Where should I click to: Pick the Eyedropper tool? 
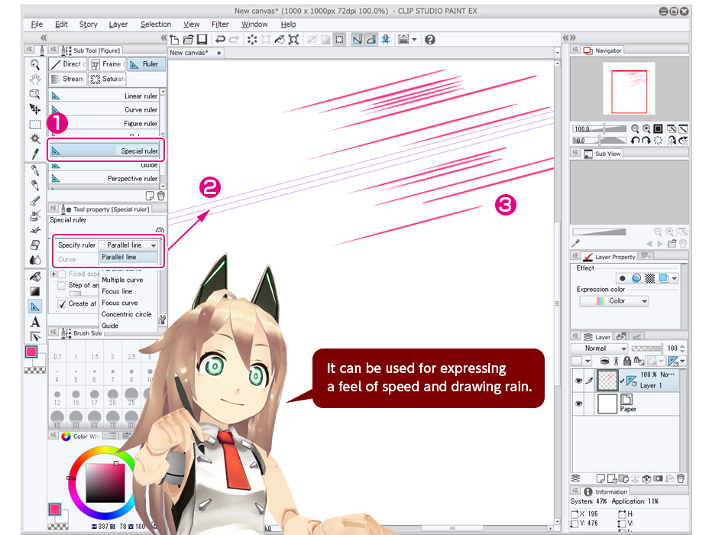click(34, 155)
